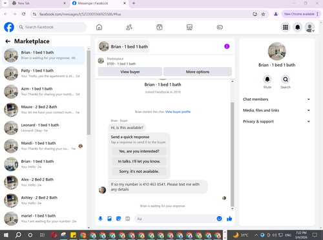Screen dimensions: 323x240
Task: Open conversation information purple icon
Action: pyautogui.click(x=227, y=46)
